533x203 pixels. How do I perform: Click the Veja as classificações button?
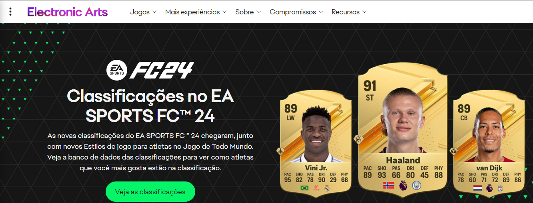point(150,192)
